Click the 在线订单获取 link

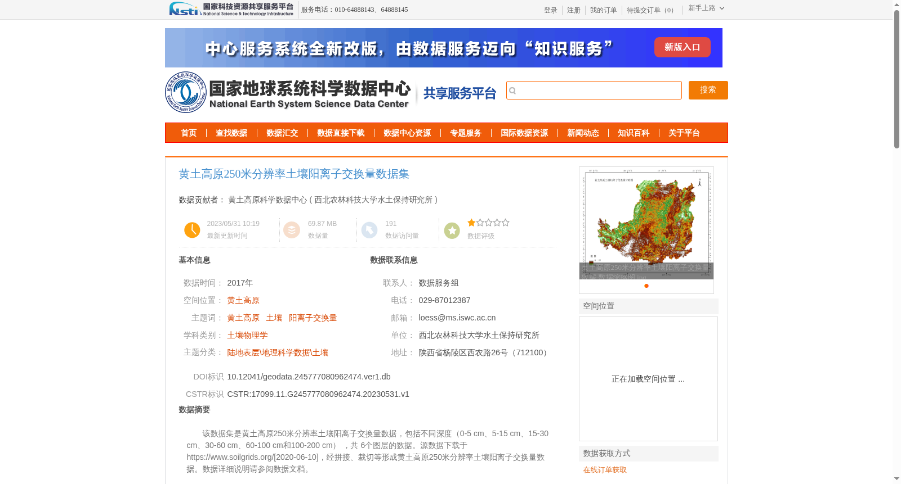tap(605, 470)
